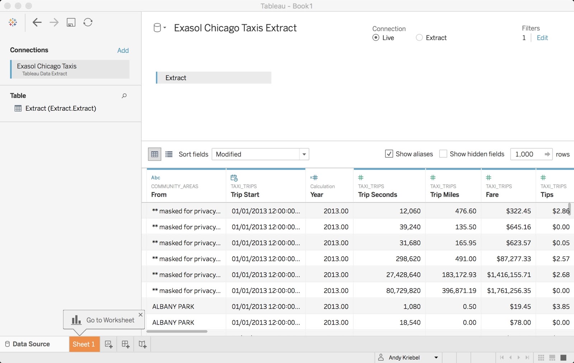
Task: Click the $1,416,155.71 fare cell
Action: pyautogui.click(x=509, y=275)
